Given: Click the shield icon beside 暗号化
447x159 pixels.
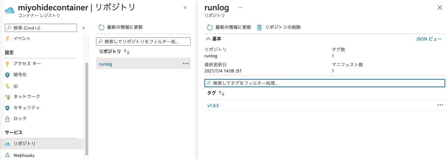Looking at the screenshot, I should [7, 75].
